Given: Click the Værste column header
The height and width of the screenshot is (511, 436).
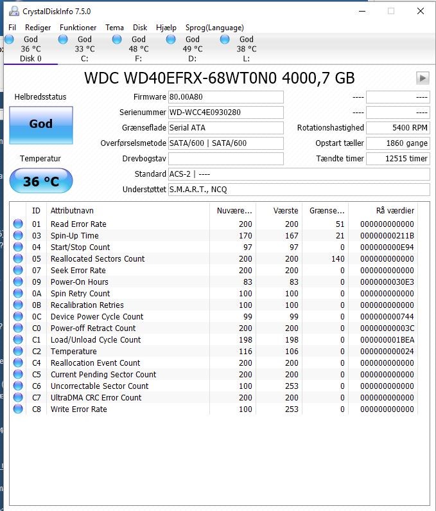Looking at the screenshot, I should [279, 211].
